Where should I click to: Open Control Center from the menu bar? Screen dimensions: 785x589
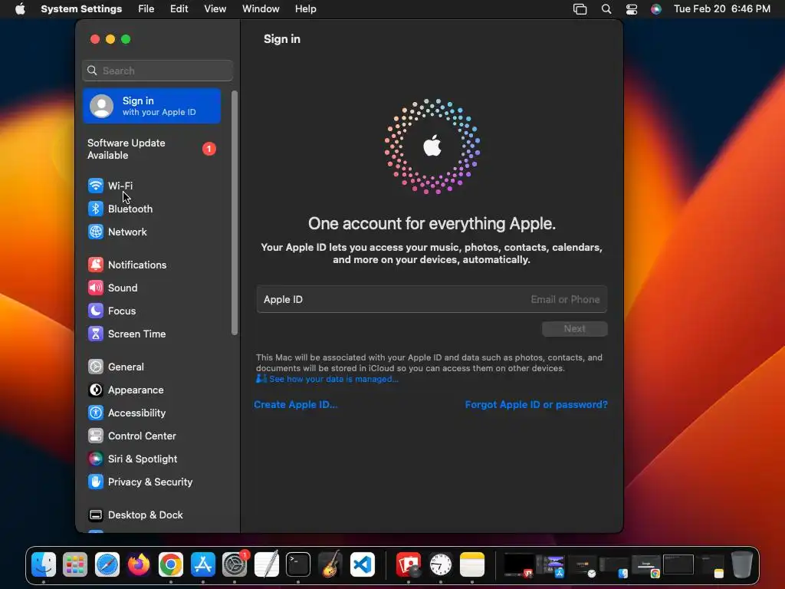coord(632,9)
